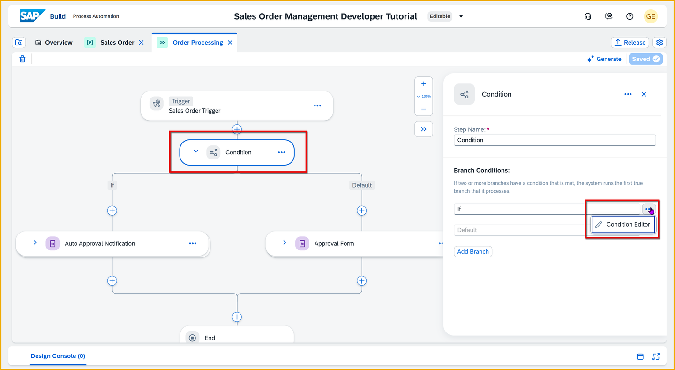Click the Approval Form node icon
The height and width of the screenshot is (370, 675).
point(302,243)
